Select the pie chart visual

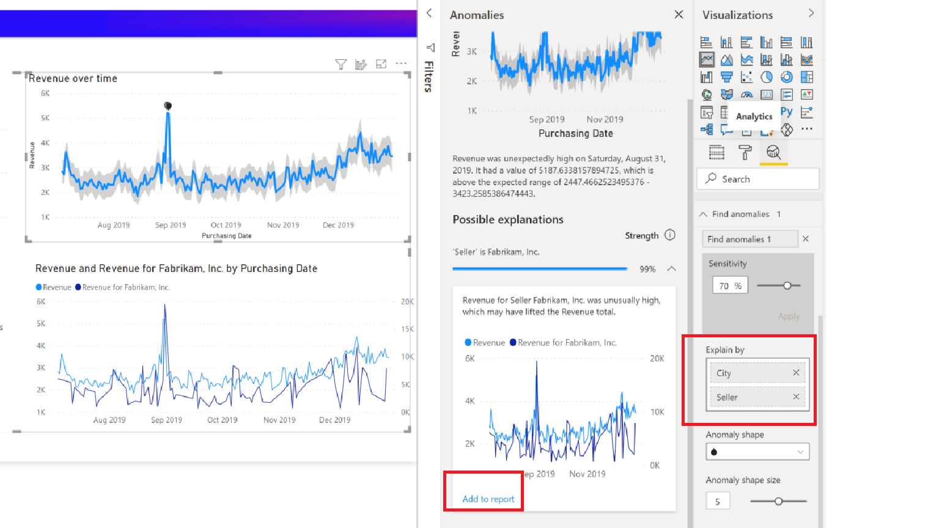point(767,77)
